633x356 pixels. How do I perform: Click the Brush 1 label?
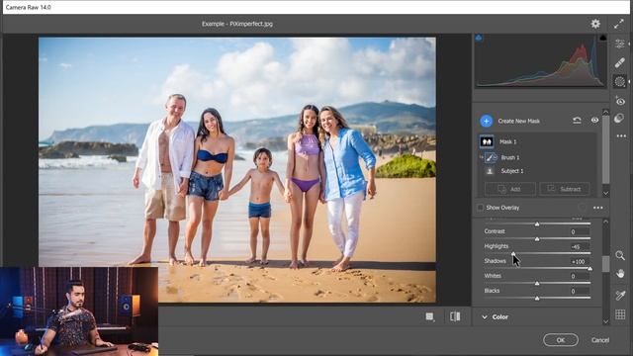pos(510,157)
